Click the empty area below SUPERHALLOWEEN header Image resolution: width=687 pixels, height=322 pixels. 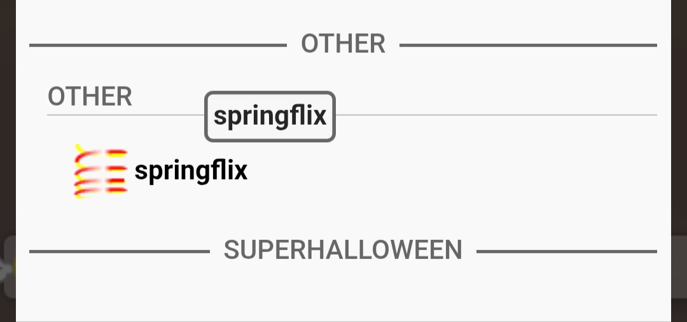pos(343,293)
